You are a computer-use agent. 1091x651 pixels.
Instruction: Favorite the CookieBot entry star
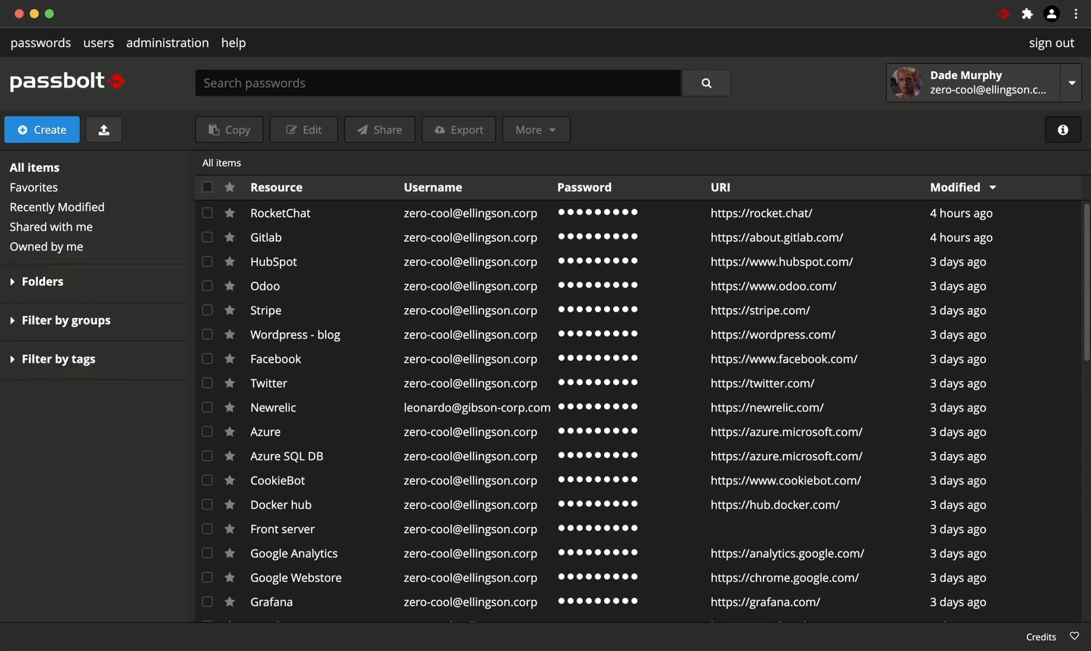(x=230, y=481)
